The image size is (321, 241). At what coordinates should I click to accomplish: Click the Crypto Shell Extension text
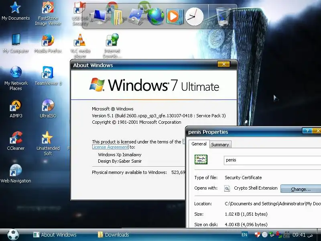coord(256,188)
